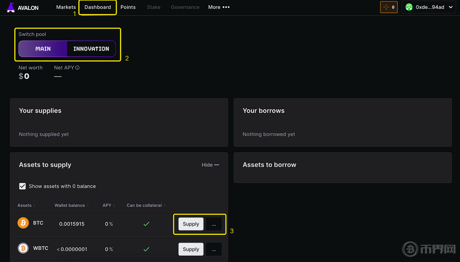Click the green collateral checkmark for WBTC

click(146, 249)
